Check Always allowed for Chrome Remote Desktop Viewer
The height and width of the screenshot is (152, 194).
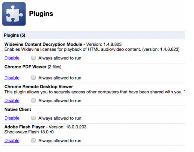pyautogui.click(x=34, y=100)
